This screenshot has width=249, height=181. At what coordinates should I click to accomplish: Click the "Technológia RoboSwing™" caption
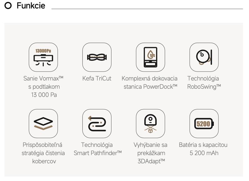pos(204,82)
